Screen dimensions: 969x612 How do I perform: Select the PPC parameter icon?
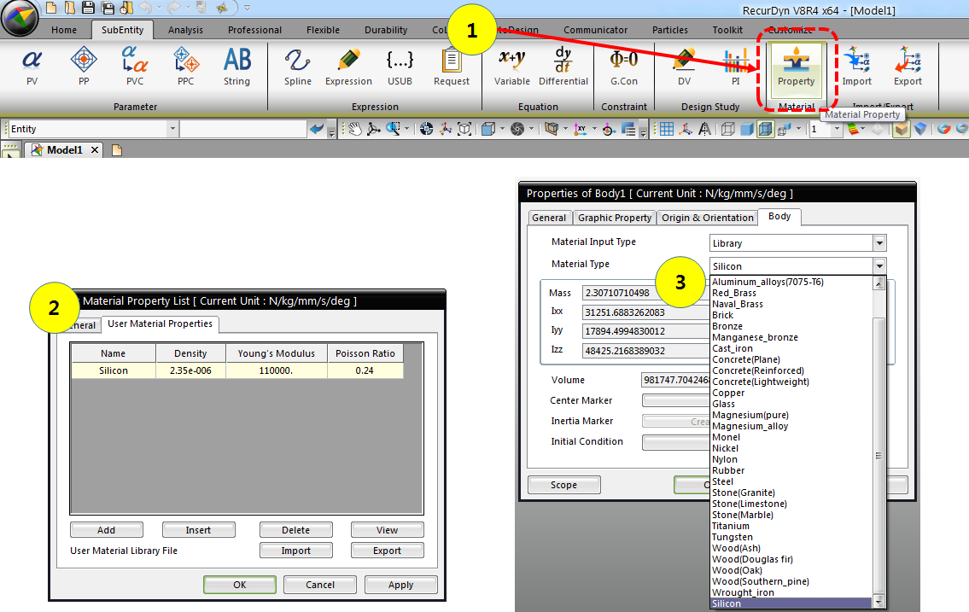coord(186,67)
